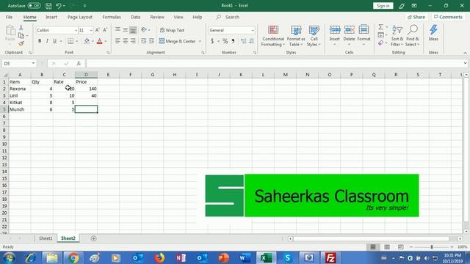Toggle the AutoSave switch
Viewport: 470px width, 264px height.
coord(35,6)
